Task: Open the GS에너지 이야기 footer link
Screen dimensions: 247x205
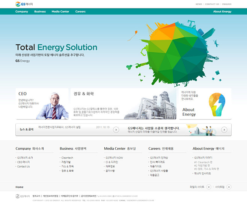Action: click(x=203, y=158)
